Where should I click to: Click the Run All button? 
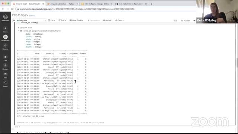click(107, 20)
